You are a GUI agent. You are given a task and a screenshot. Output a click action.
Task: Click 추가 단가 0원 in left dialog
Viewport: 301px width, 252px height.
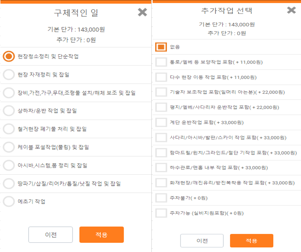(x=76, y=40)
